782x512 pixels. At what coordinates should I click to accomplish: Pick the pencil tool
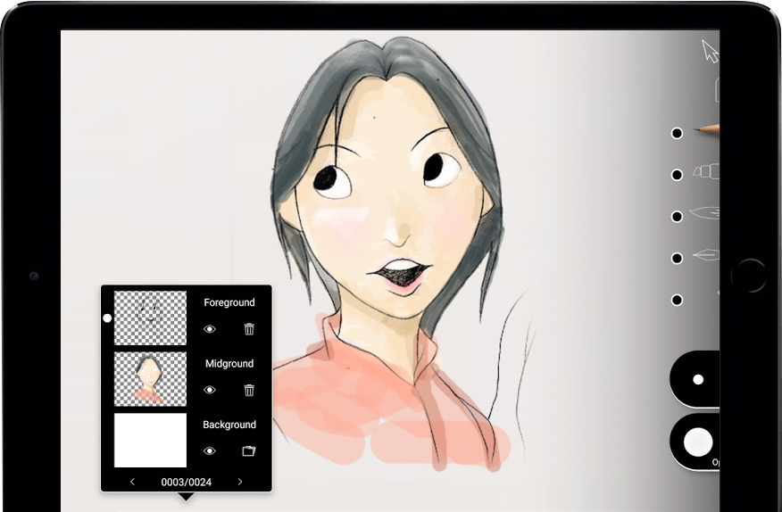pos(707,129)
